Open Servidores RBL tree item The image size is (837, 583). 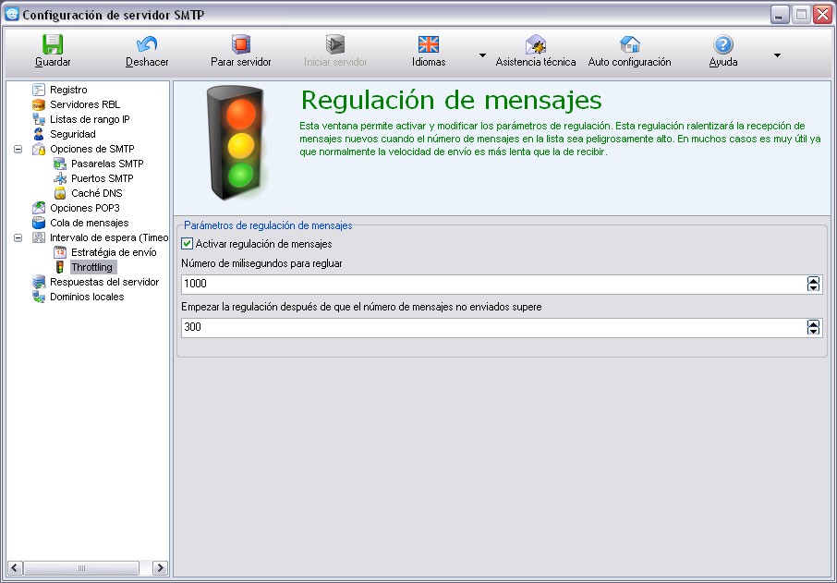click(85, 104)
